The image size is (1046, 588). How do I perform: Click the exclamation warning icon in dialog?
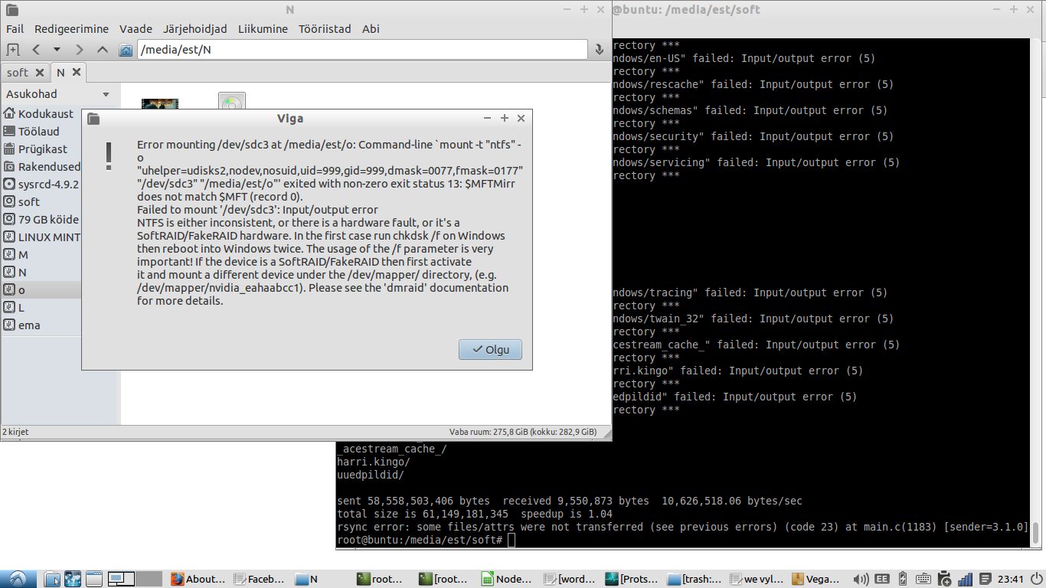point(110,156)
